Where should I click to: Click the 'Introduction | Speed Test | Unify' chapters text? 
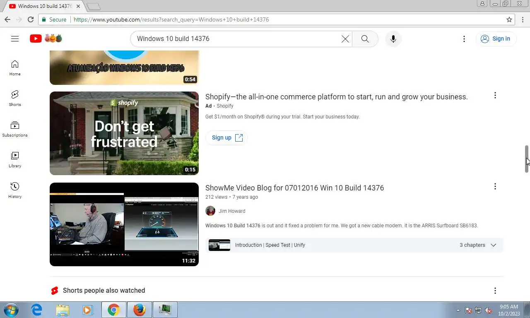270,245
